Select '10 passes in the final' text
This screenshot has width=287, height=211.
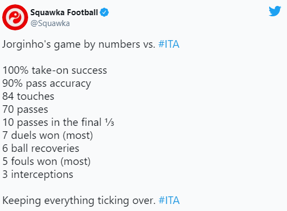(x=52, y=123)
